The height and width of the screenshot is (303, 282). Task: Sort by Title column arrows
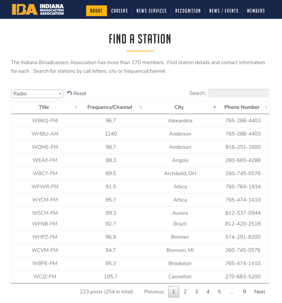pos(76,107)
